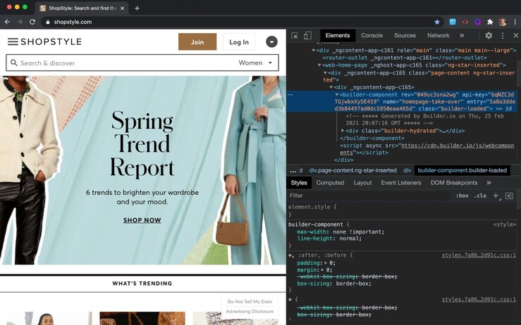
Task: Collapse the web-home-page node
Action: pyautogui.click(x=319, y=65)
